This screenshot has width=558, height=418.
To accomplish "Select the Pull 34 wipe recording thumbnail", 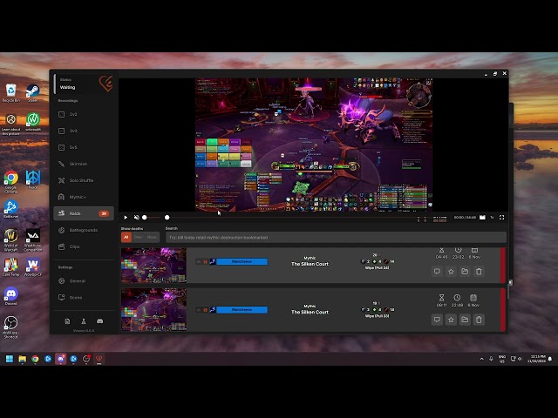I will coord(153,265).
